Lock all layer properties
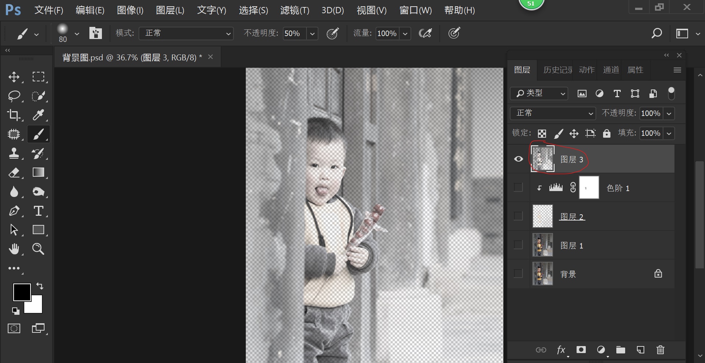Screen dimensions: 705x363 tap(607, 133)
